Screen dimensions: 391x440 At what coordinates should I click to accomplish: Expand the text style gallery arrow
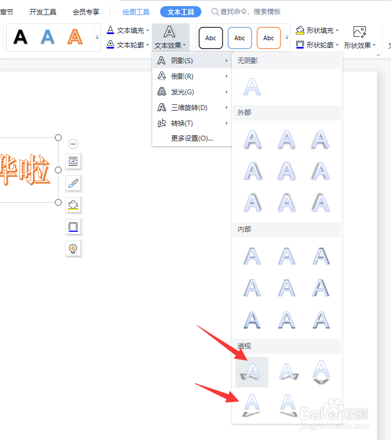click(x=97, y=37)
